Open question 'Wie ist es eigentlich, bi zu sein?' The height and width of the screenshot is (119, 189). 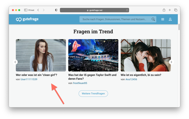141,75
